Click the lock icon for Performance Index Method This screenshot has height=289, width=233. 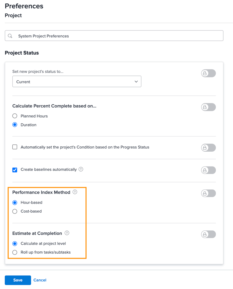[x=208, y=193]
